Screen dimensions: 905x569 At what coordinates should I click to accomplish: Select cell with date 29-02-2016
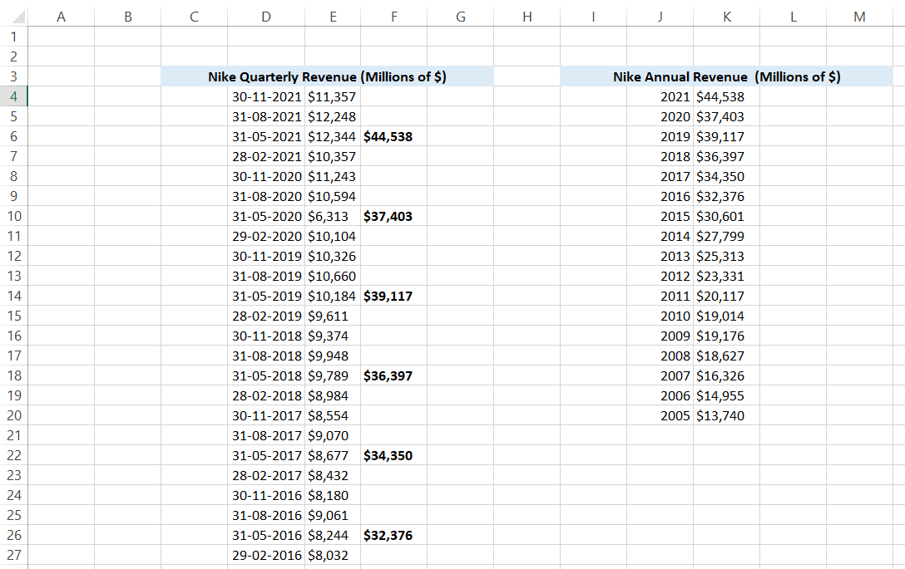pyautogui.click(x=266, y=555)
